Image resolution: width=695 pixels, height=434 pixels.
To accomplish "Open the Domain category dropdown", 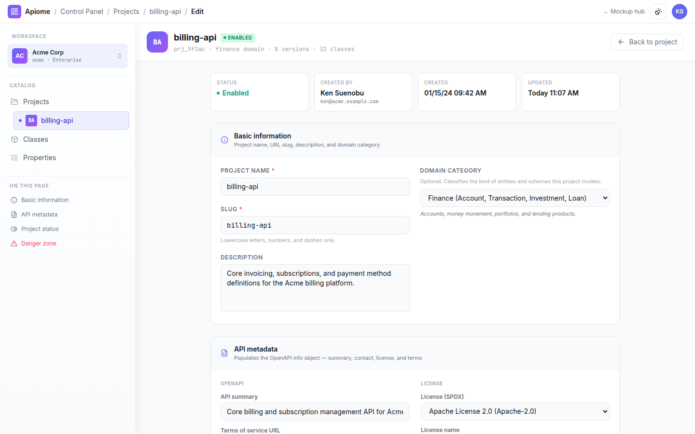I will point(514,198).
